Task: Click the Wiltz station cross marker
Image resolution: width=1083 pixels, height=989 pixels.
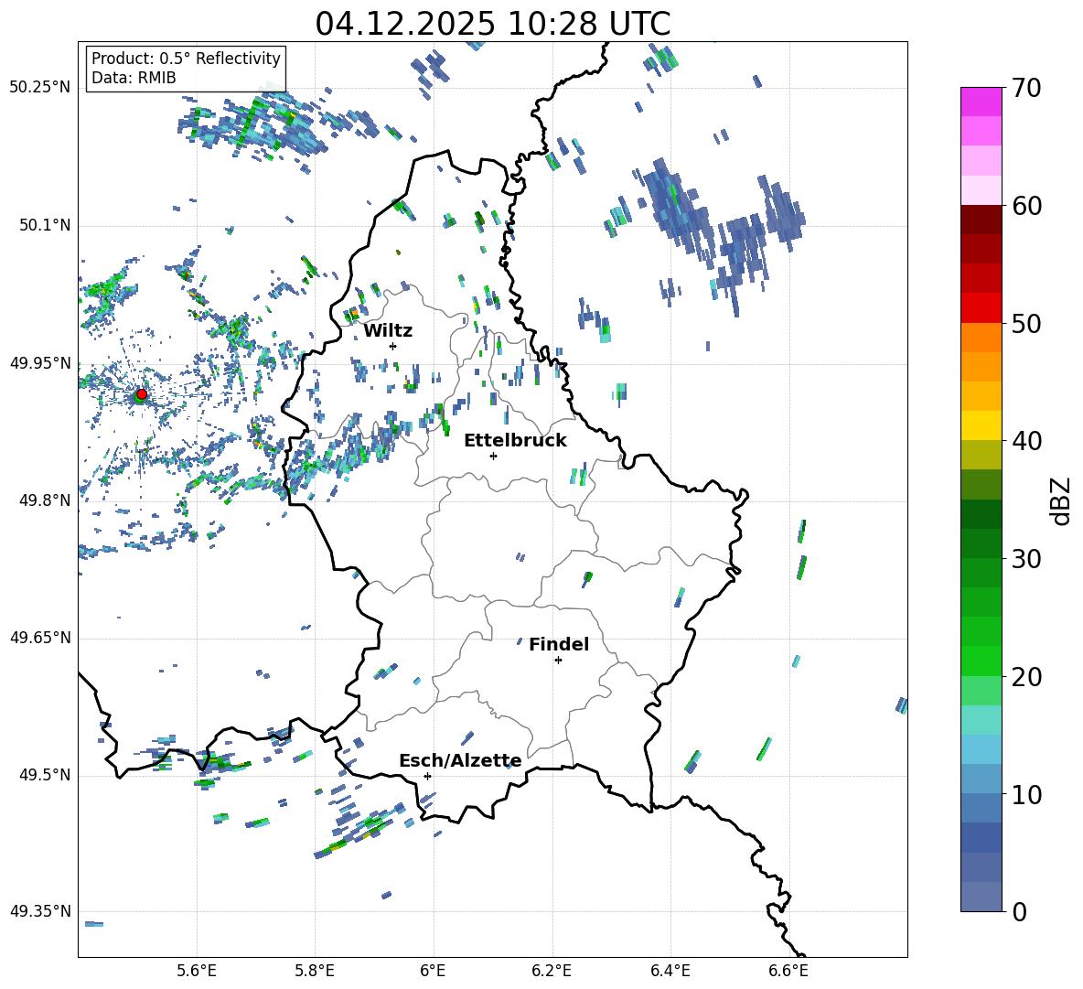Action: click(x=392, y=346)
